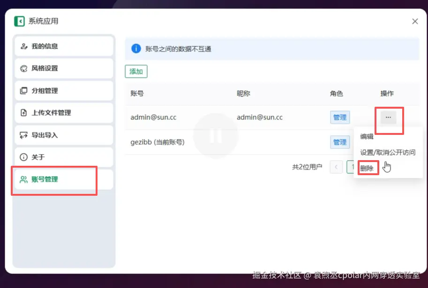The width and height of the screenshot is (428, 288).
Task: Choose 编辑 from the actions menu
Action: pos(367,136)
